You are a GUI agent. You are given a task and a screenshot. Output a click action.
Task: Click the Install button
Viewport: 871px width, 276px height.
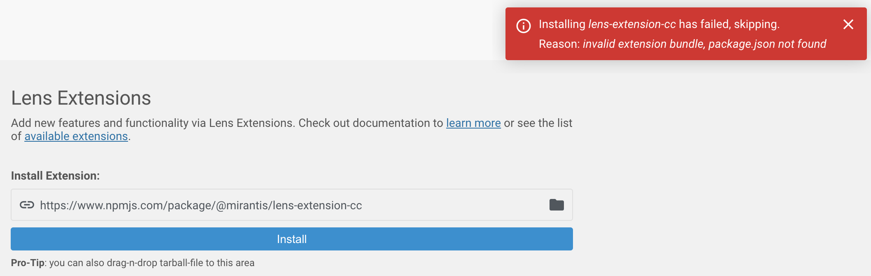pos(291,239)
